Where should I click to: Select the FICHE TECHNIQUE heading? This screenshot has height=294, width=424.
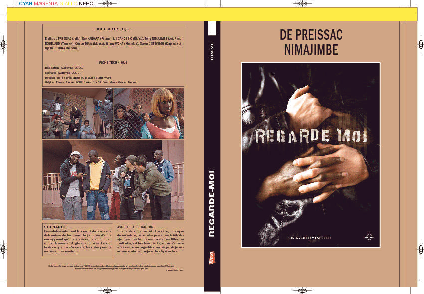coord(113,62)
